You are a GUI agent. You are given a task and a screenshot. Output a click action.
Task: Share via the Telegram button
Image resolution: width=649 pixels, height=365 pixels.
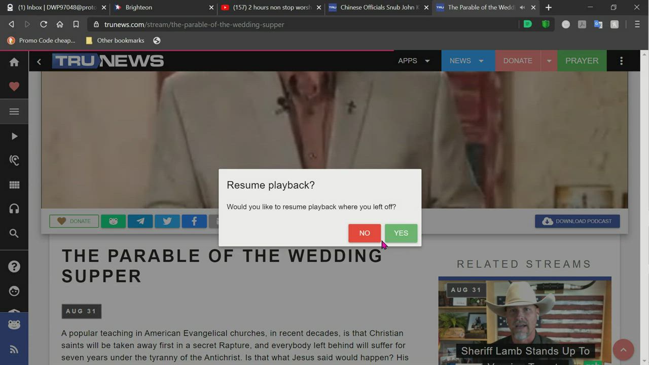pyautogui.click(x=140, y=221)
